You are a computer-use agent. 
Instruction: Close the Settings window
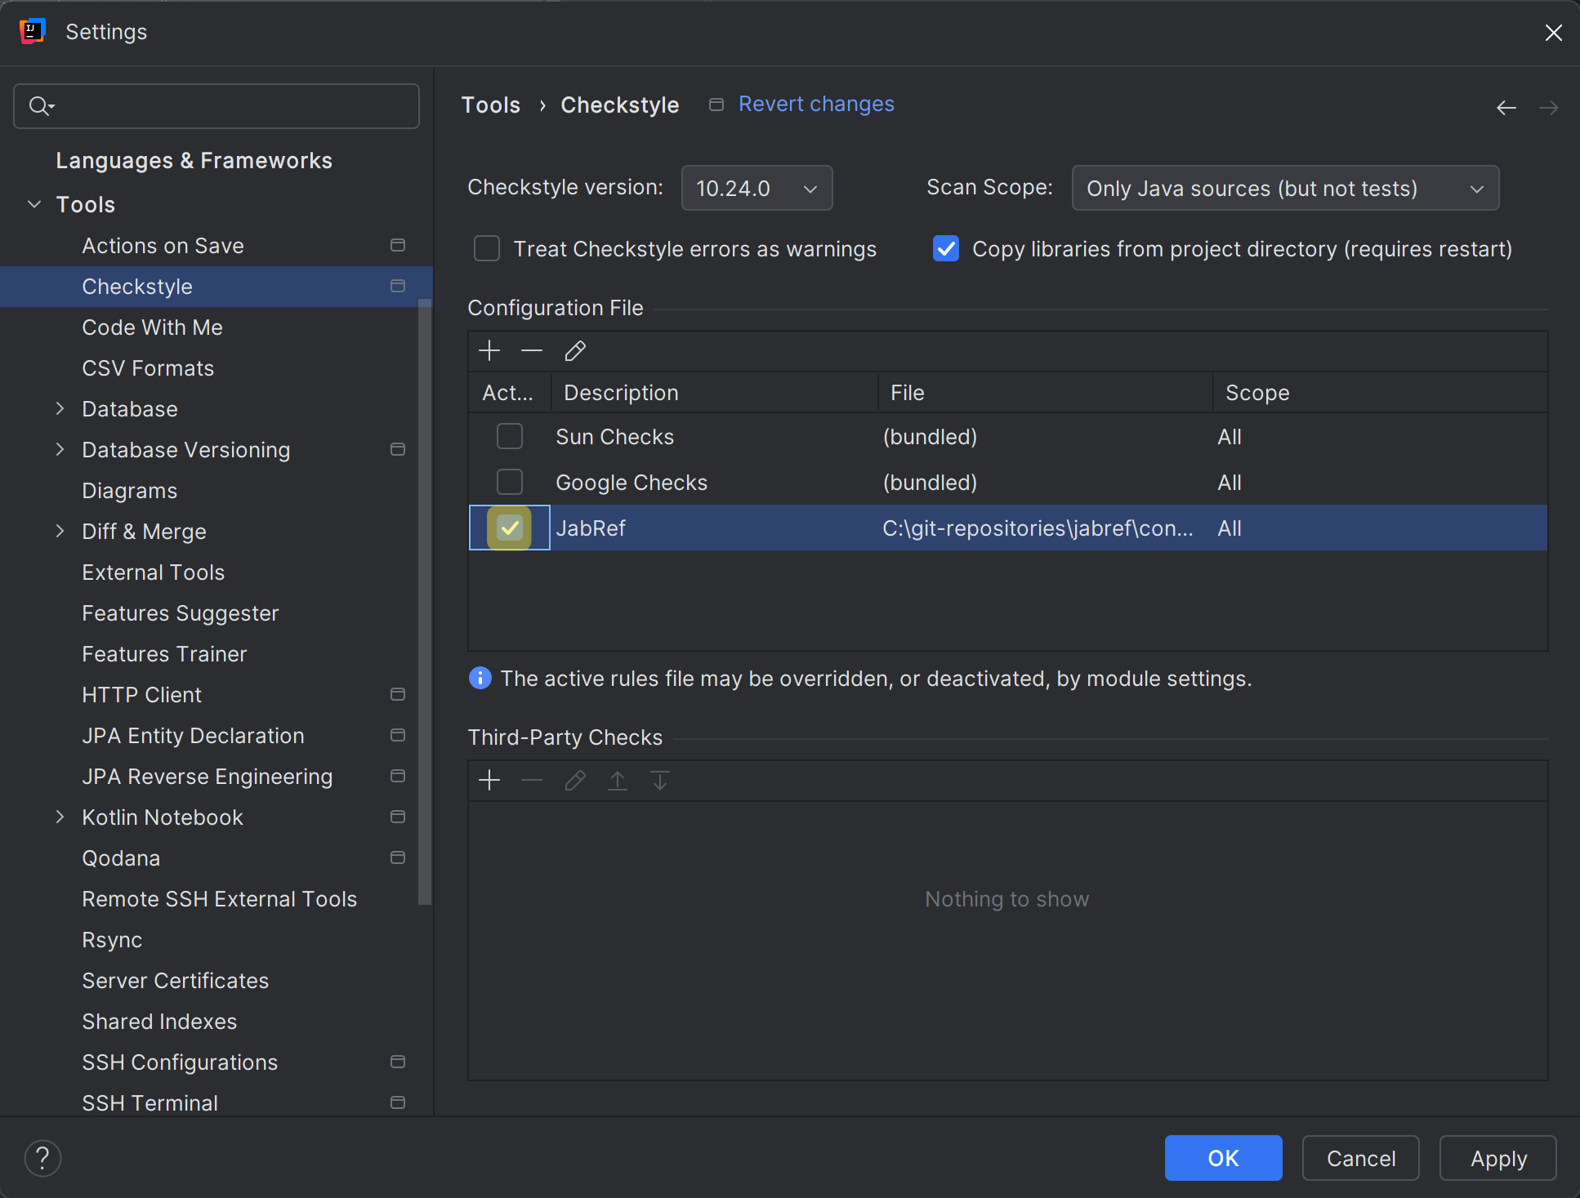(1553, 32)
